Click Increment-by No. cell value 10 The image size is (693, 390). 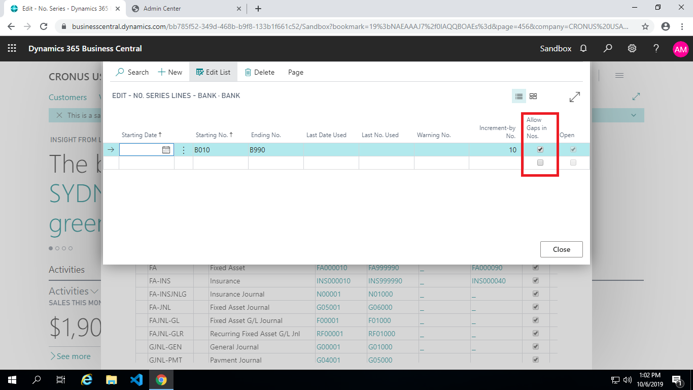point(495,150)
